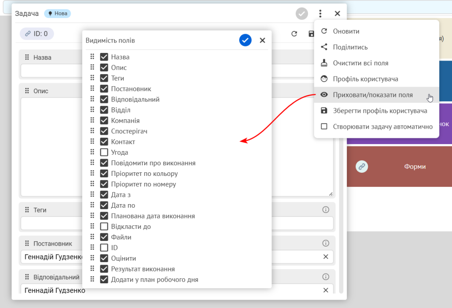Image resolution: width=452 pixels, height=308 pixels.
Task: Click drag handle on Відповідальний form section
Action: click(x=27, y=277)
